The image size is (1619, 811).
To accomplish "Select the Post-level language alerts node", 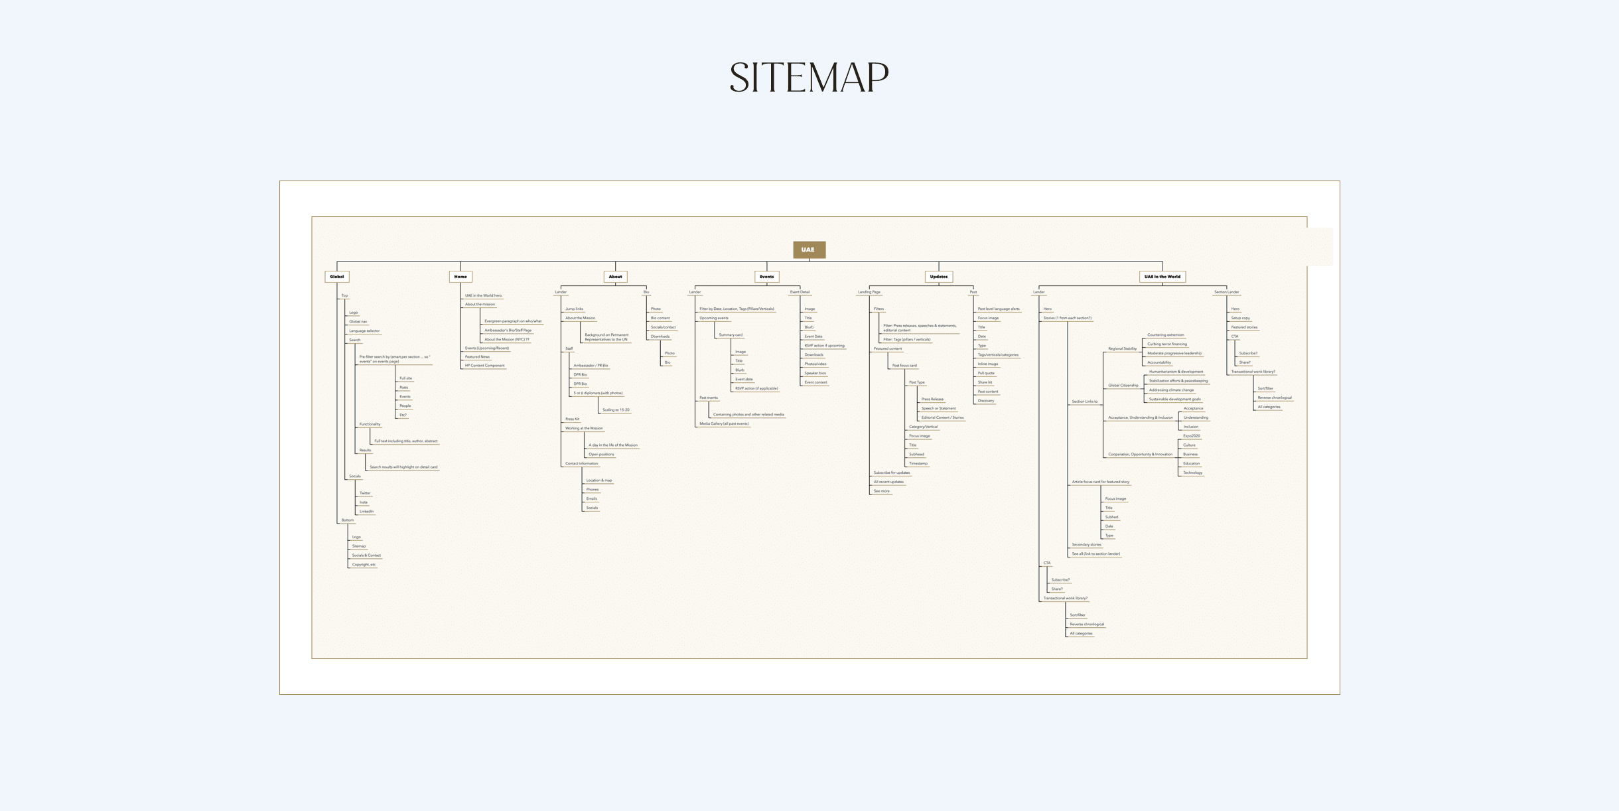I will (998, 309).
